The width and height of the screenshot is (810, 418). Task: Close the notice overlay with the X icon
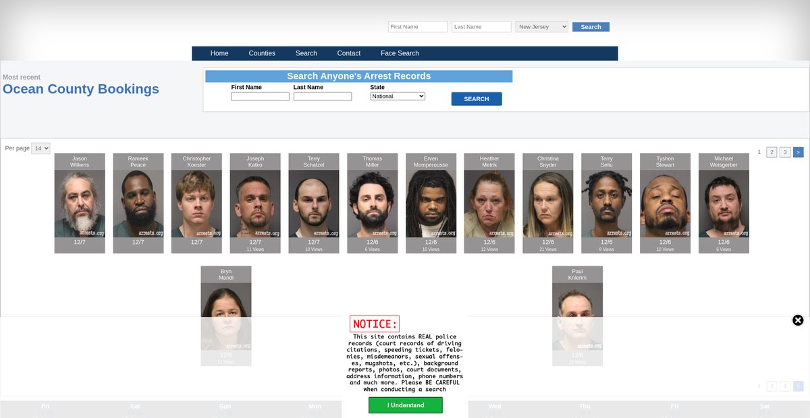798,320
